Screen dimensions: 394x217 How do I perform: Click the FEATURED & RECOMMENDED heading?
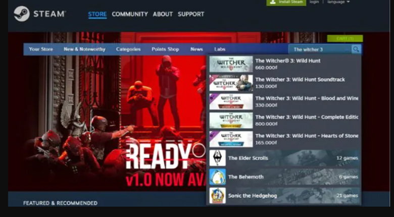pyautogui.click(x=60, y=203)
